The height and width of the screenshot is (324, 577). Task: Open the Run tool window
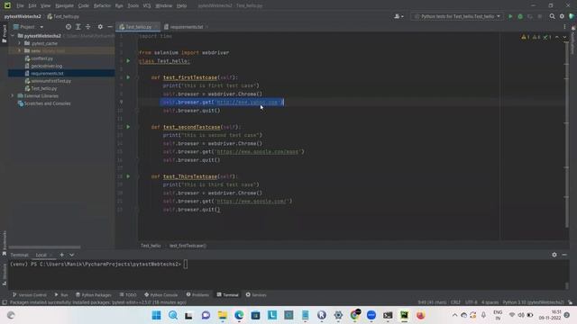(61, 294)
